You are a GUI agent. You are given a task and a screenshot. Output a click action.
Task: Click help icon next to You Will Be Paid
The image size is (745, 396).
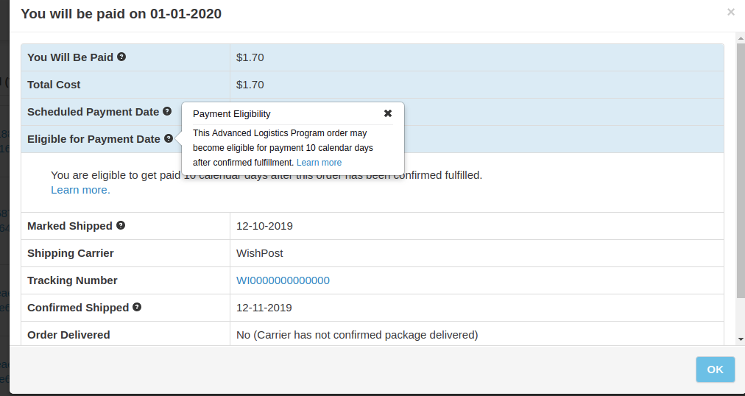pos(121,57)
